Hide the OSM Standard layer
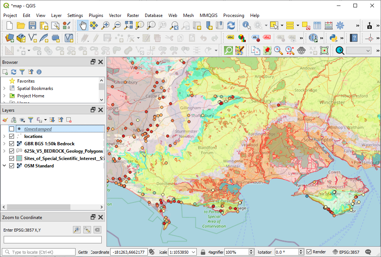 (11, 166)
